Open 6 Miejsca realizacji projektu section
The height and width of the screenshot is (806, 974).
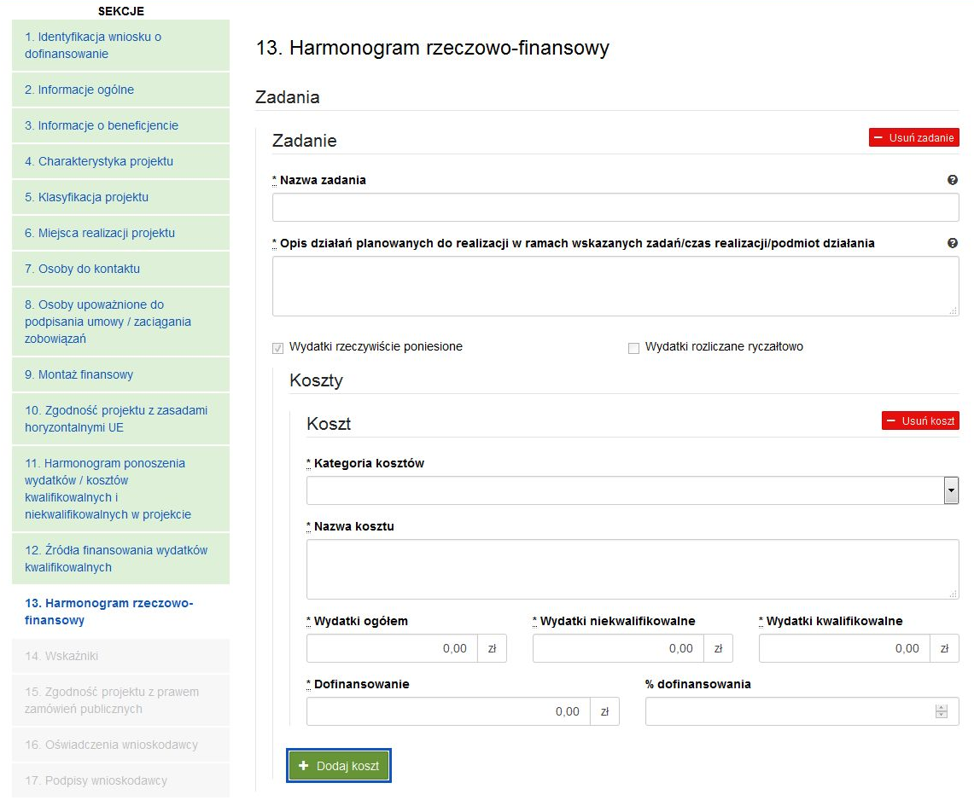tap(120, 234)
